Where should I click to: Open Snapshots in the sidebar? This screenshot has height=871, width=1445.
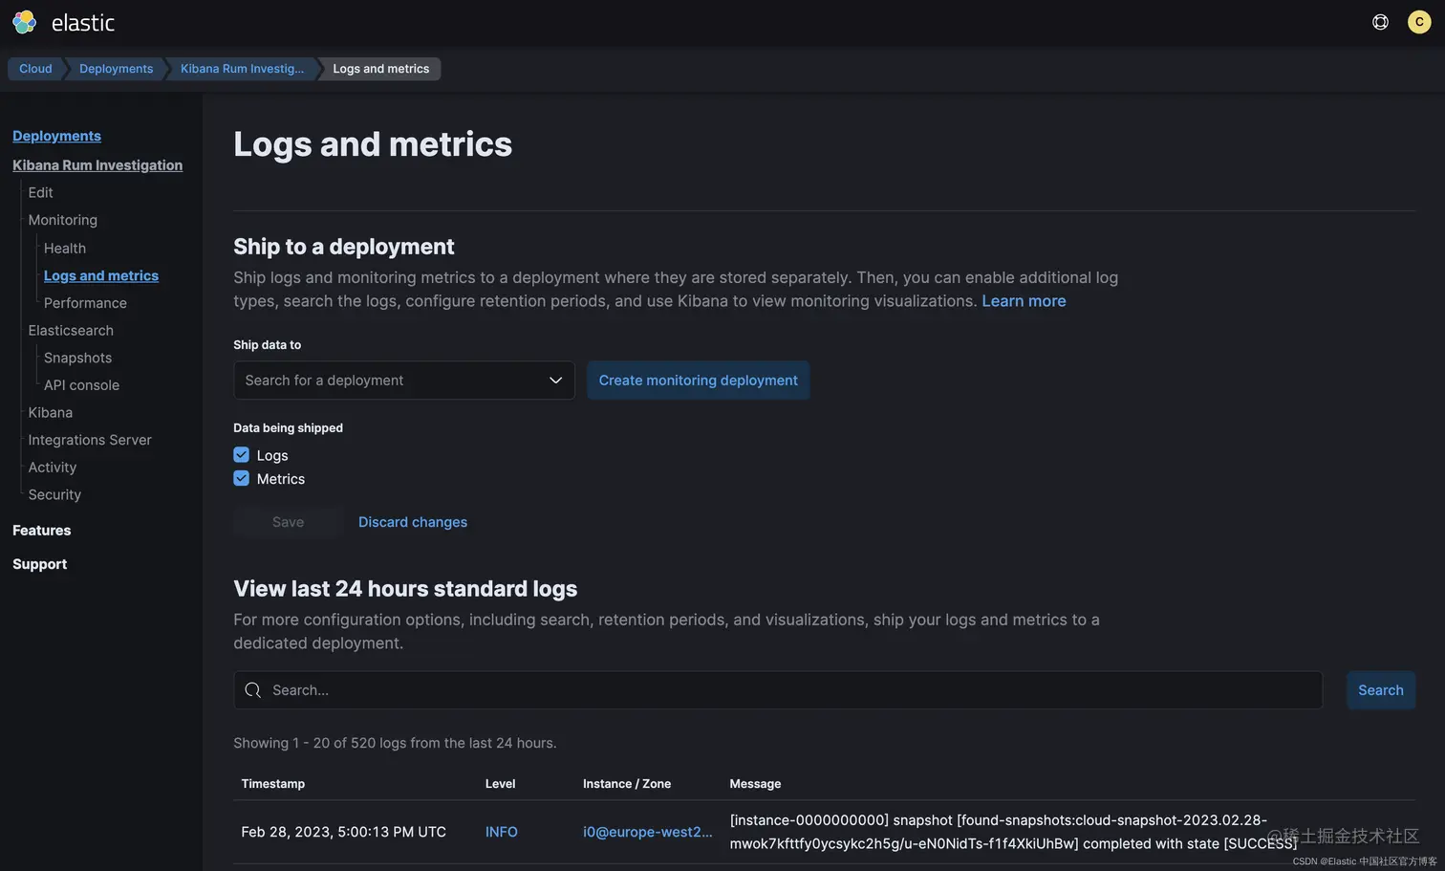[x=77, y=358]
